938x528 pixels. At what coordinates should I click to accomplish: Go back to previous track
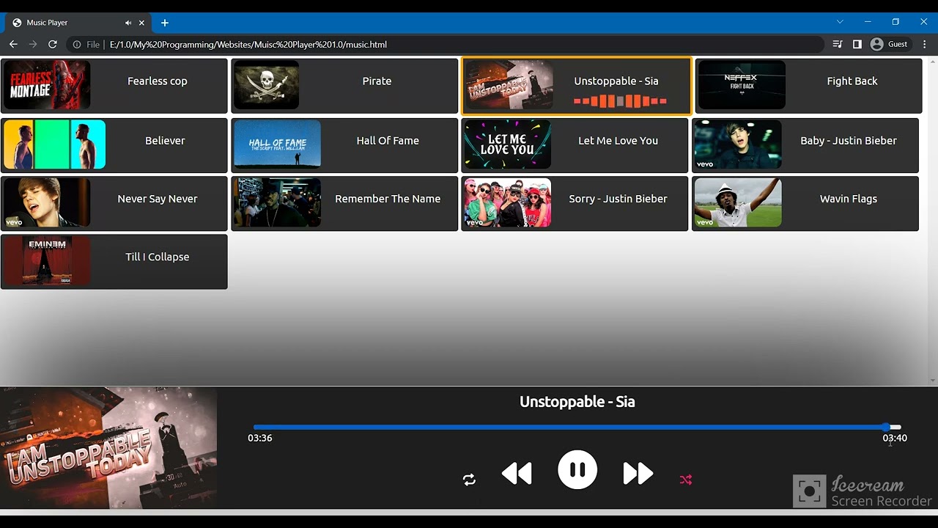click(517, 474)
